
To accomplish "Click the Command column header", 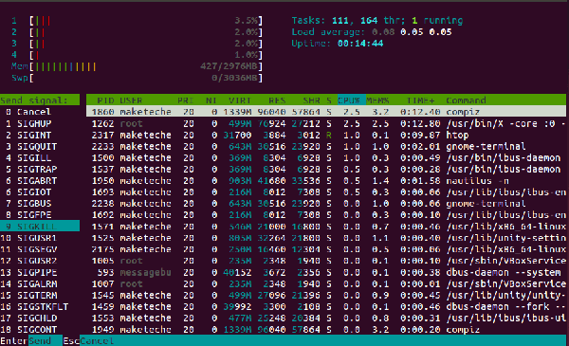I will (466, 100).
